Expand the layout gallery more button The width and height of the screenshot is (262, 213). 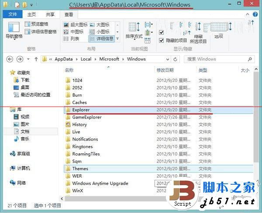117,39
